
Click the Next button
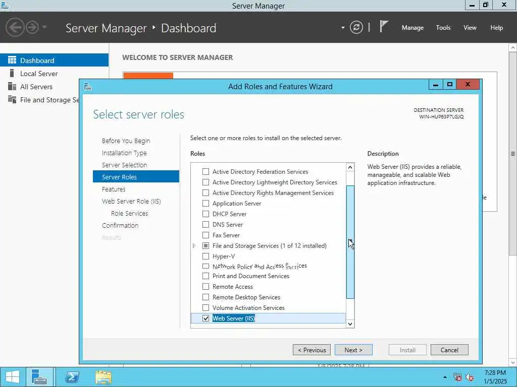coord(353,350)
